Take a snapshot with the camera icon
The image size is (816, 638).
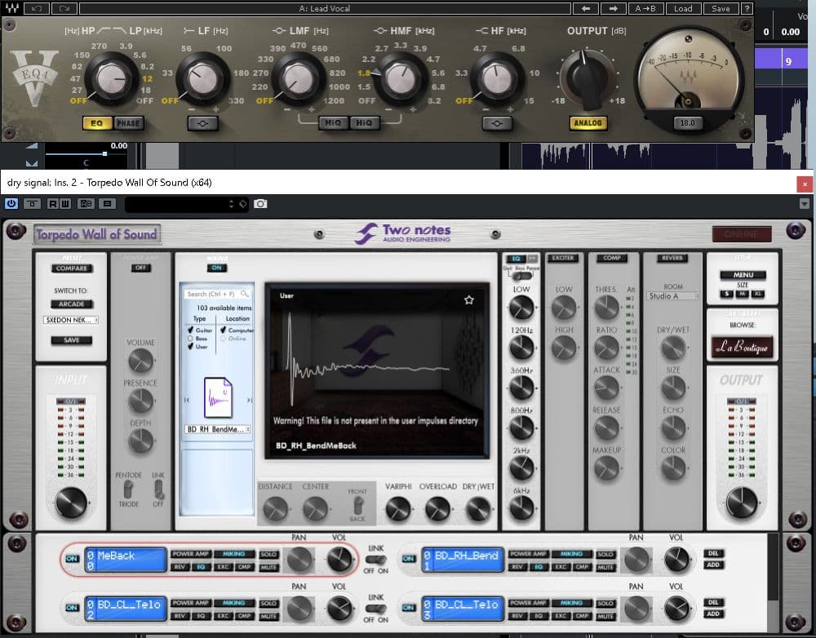pyautogui.click(x=261, y=203)
